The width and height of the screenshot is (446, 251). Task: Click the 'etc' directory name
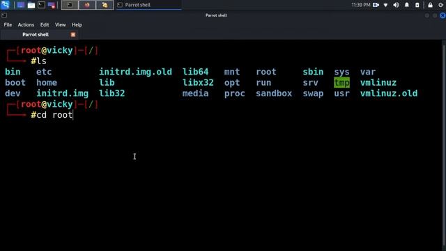[x=44, y=72]
